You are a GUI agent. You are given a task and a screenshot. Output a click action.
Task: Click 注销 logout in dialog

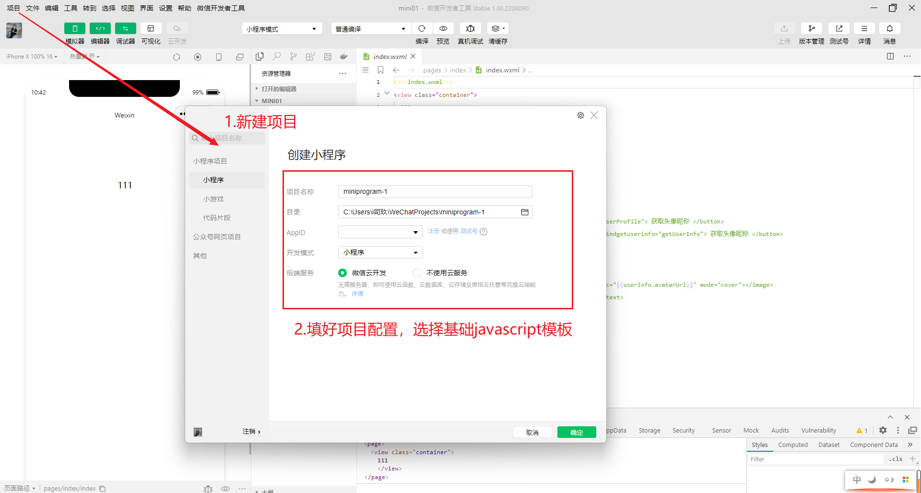pos(251,432)
